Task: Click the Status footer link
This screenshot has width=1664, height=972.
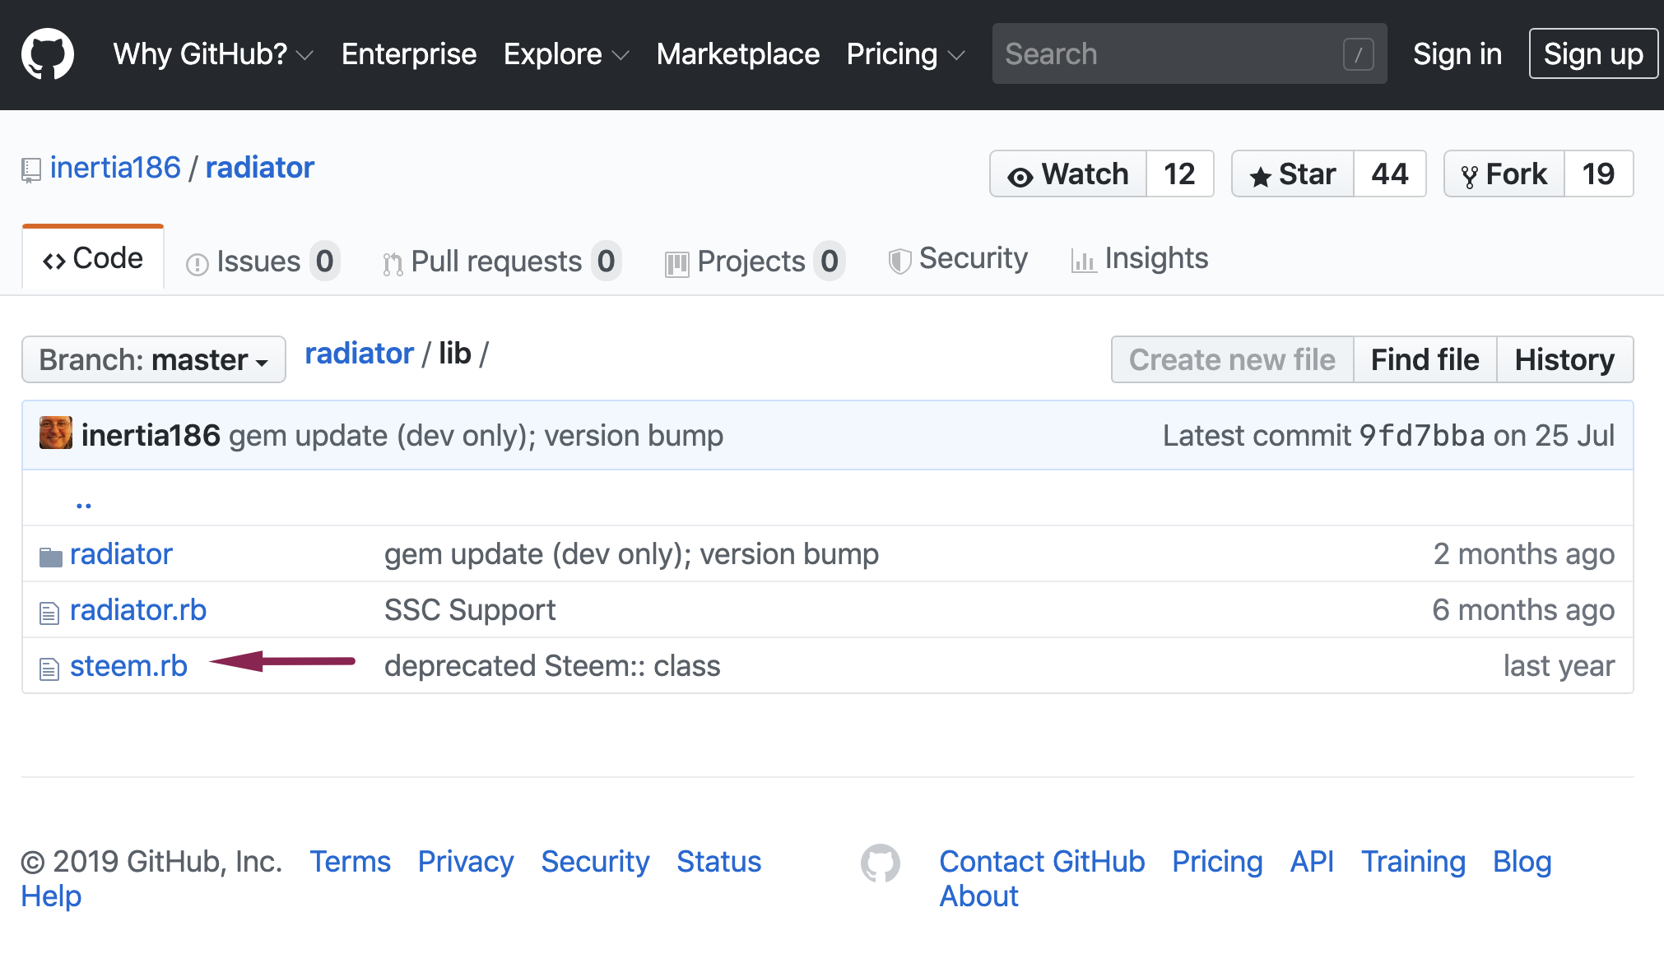Action: coord(718,862)
